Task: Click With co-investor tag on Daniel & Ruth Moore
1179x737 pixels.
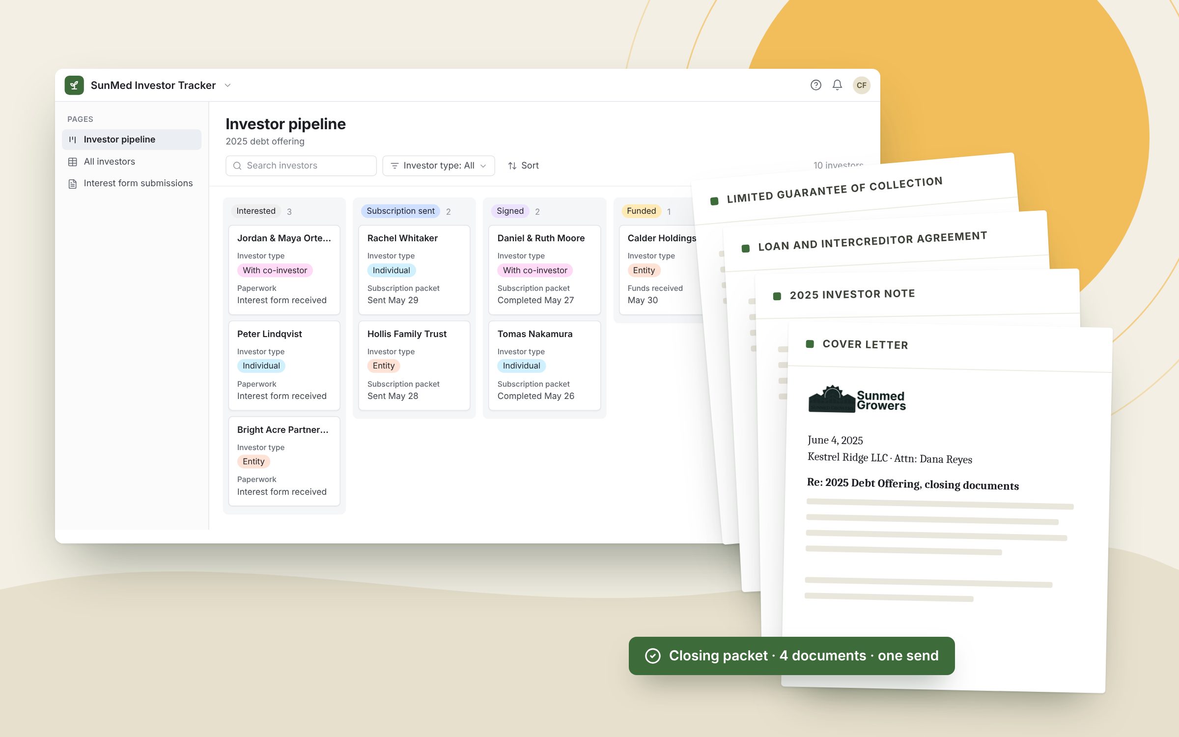Action: coord(535,270)
